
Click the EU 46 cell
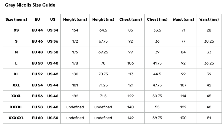point(37,41)
